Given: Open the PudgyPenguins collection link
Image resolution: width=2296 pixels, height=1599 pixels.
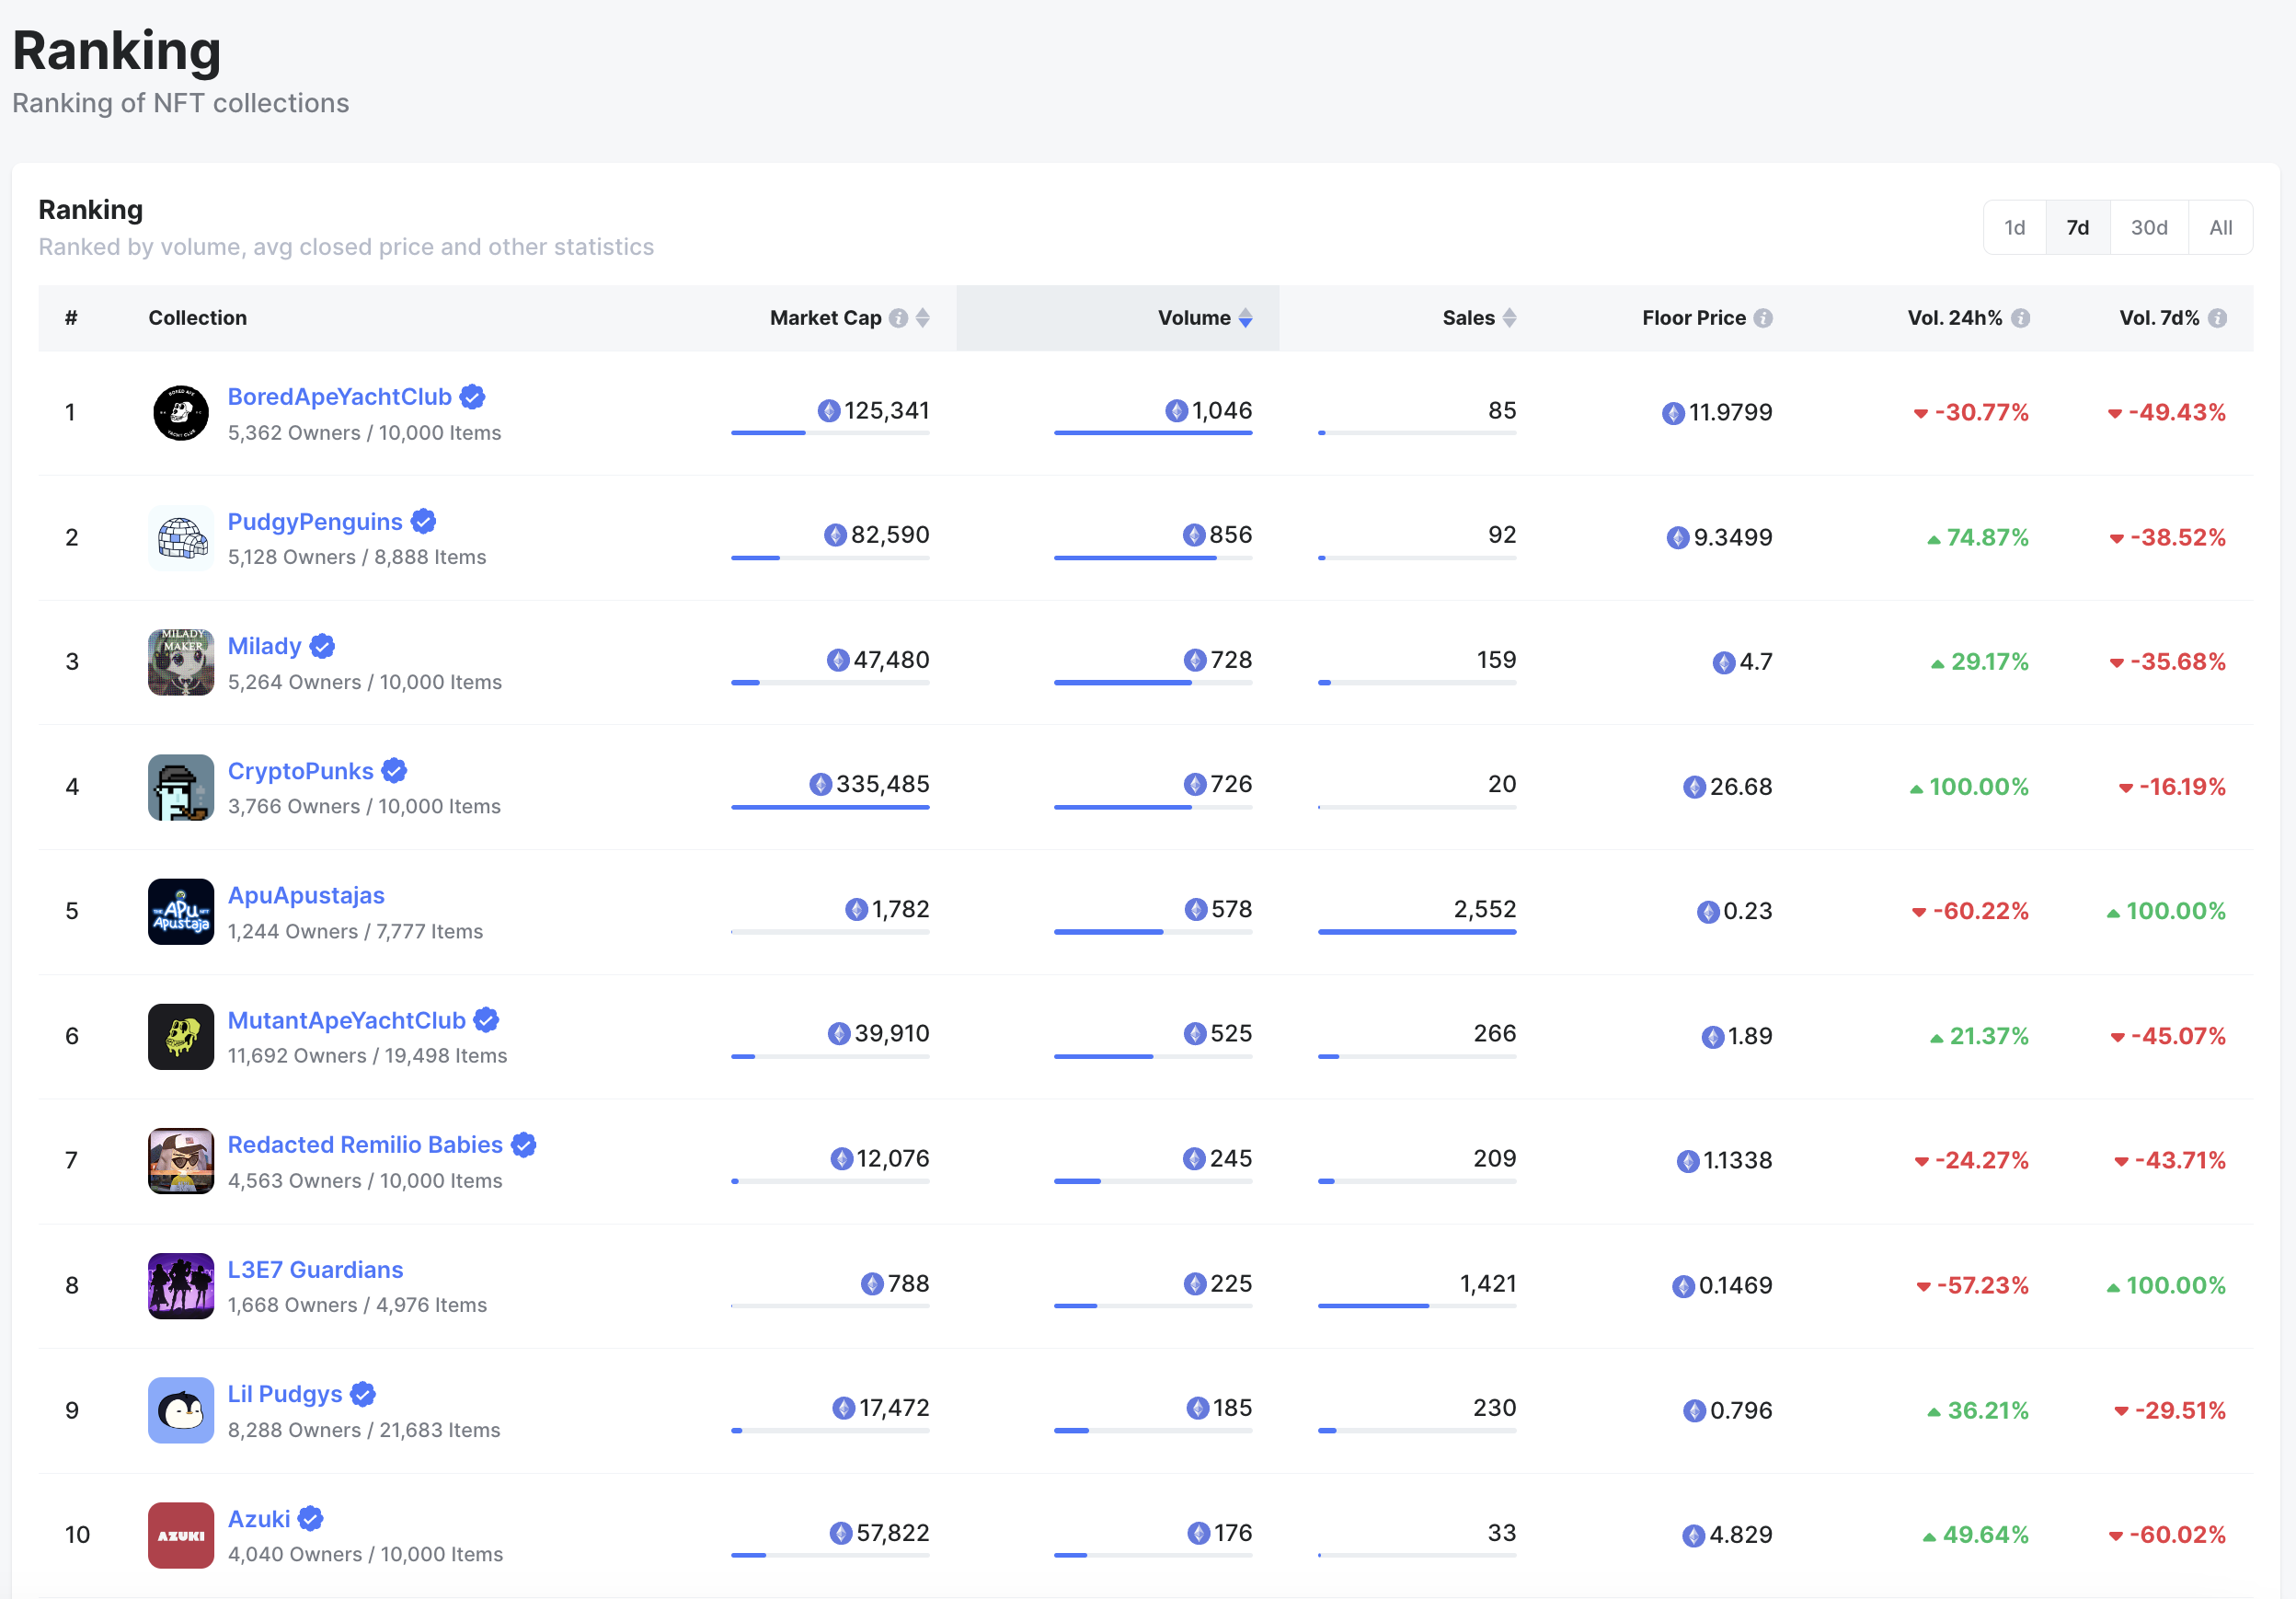Looking at the screenshot, I should point(315,522).
